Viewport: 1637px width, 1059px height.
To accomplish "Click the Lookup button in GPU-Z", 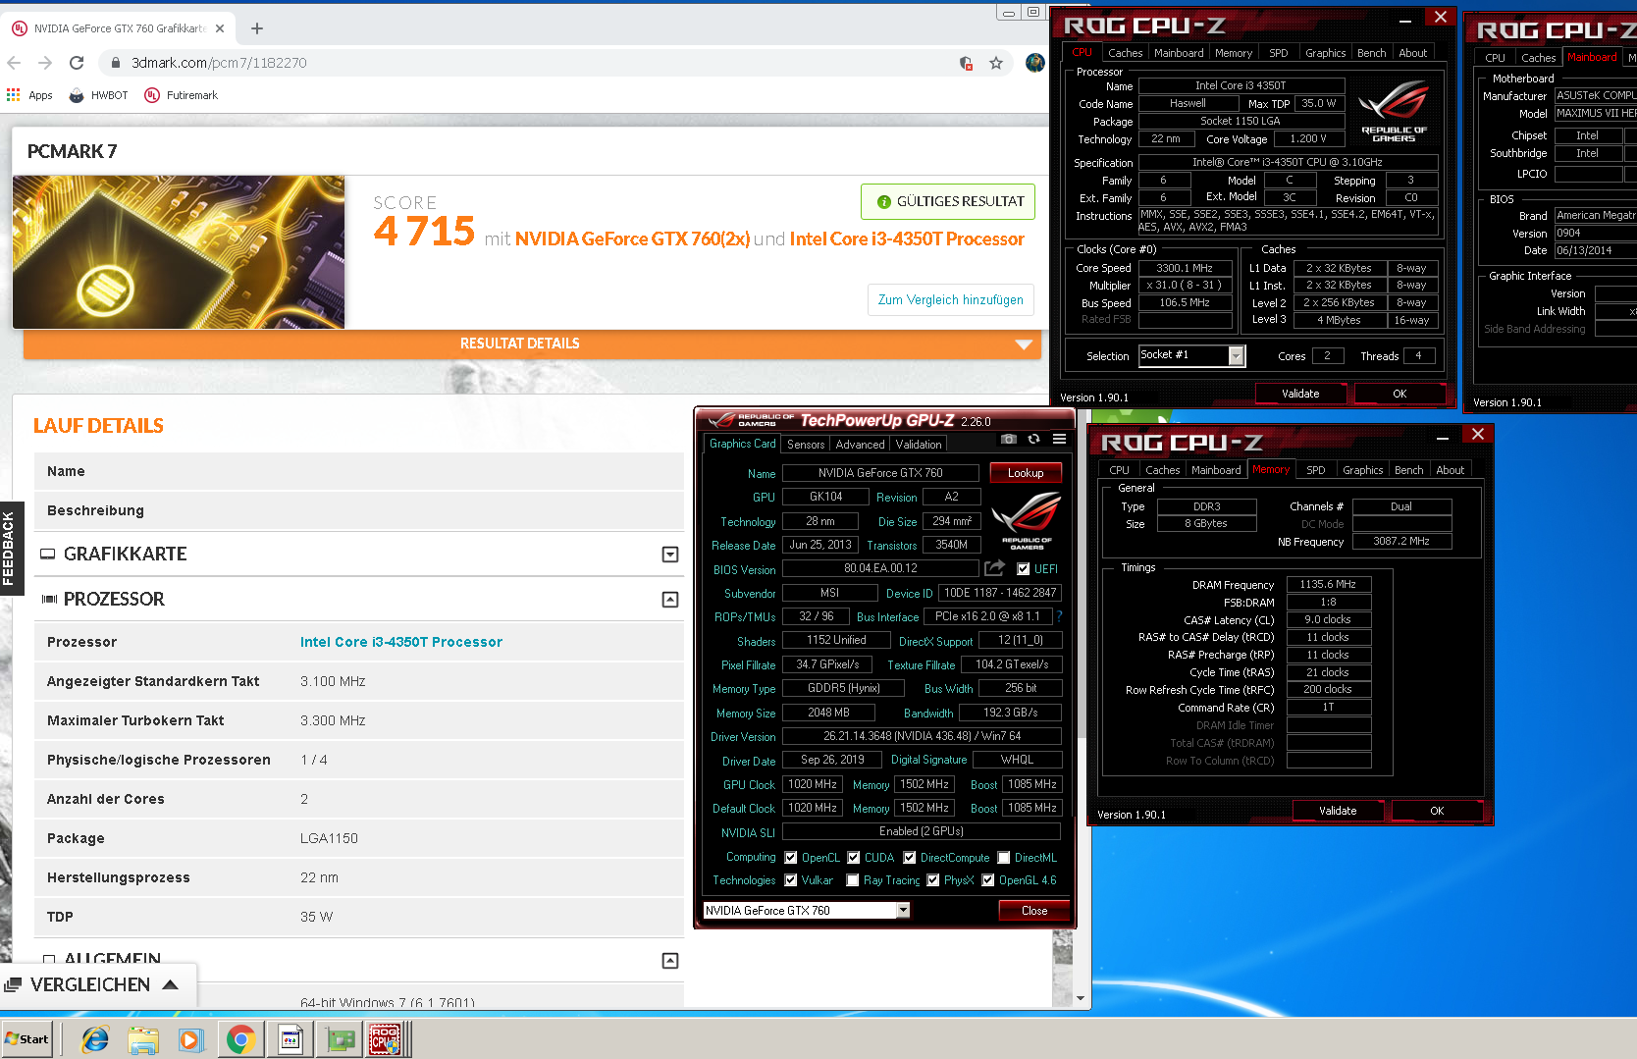I will (x=1026, y=473).
